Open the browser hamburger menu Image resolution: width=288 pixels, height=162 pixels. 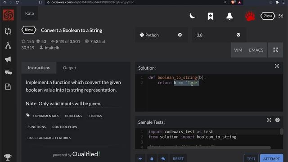pyautogui.click(x=283, y=2)
